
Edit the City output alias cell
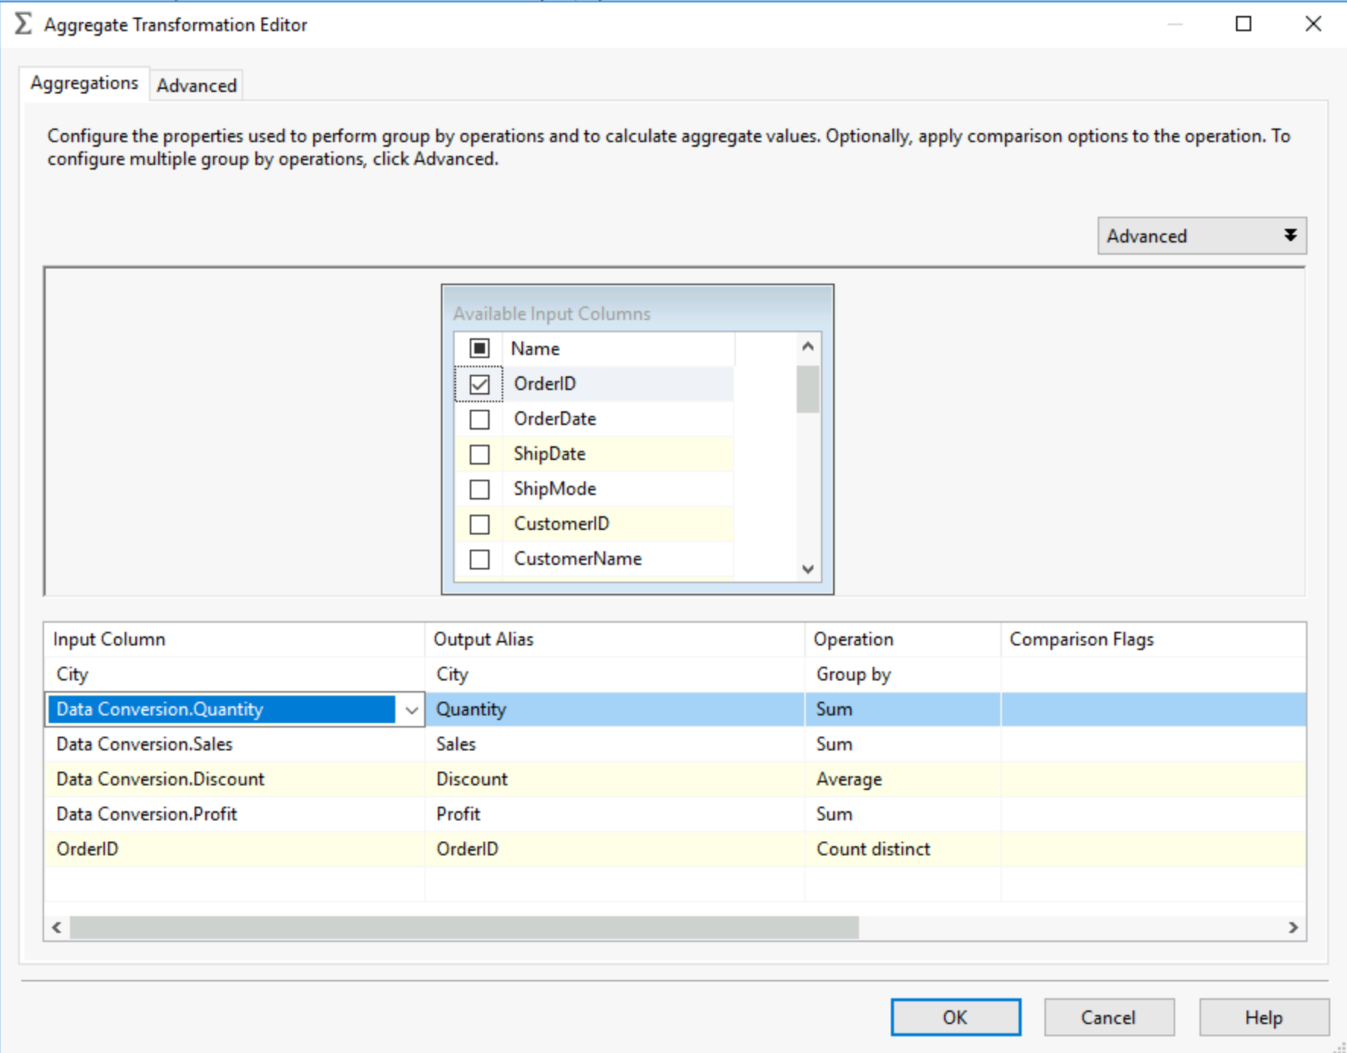click(614, 674)
